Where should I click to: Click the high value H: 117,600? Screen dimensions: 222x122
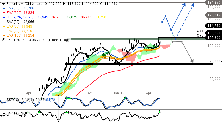click(72, 4)
